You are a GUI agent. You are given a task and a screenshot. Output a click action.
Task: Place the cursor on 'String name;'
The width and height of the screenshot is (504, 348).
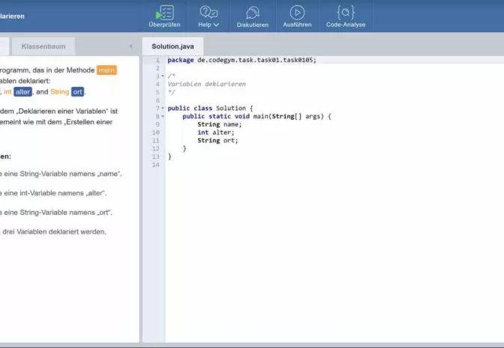(x=219, y=124)
